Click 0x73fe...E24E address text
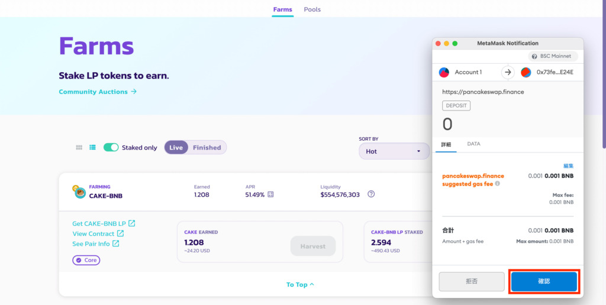Screen dimensions: 606x305 click(x=555, y=72)
